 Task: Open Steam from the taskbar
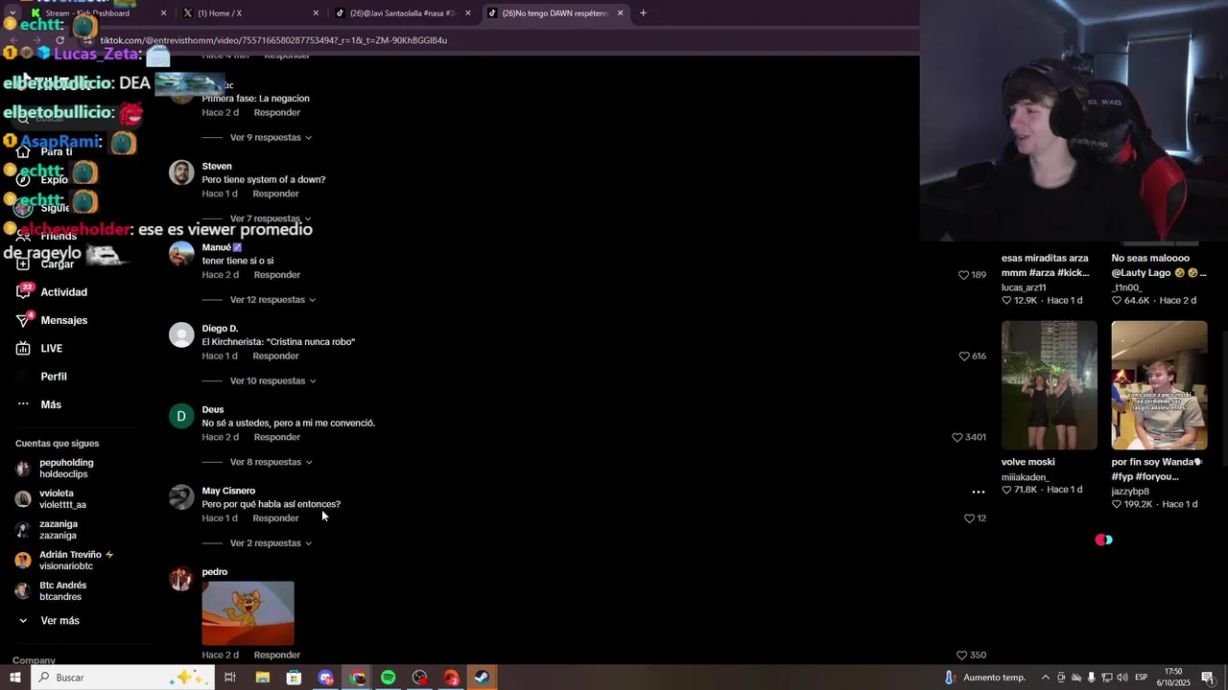click(x=483, y=678)
